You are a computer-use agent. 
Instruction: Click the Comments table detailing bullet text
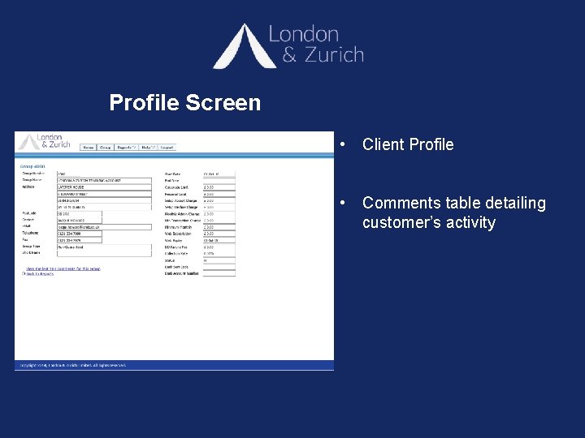tap(454, 213)
